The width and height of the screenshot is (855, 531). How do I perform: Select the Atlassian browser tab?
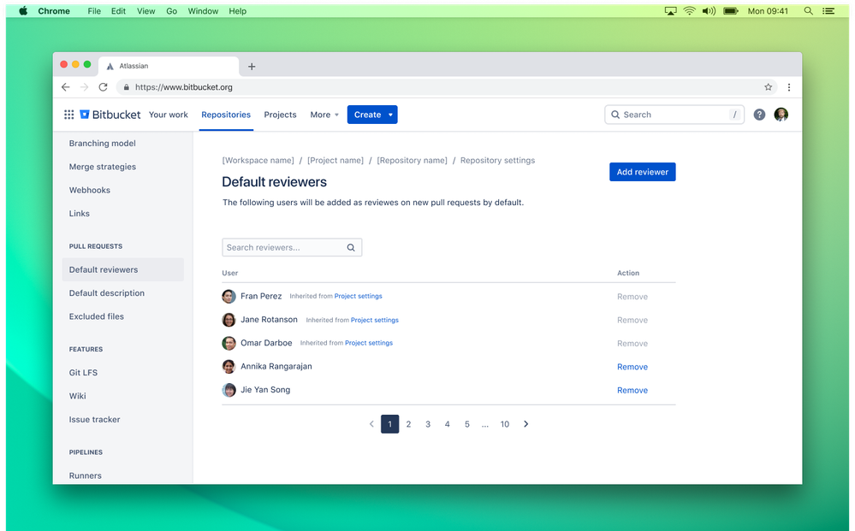pyautogui.click(x=169, y=66)
